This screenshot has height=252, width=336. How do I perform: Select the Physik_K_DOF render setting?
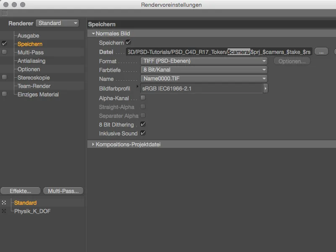coord(32,211)
